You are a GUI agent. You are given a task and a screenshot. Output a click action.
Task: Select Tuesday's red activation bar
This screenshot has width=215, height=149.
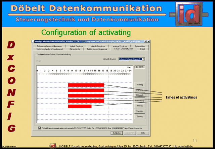click(x=86, y=90)
